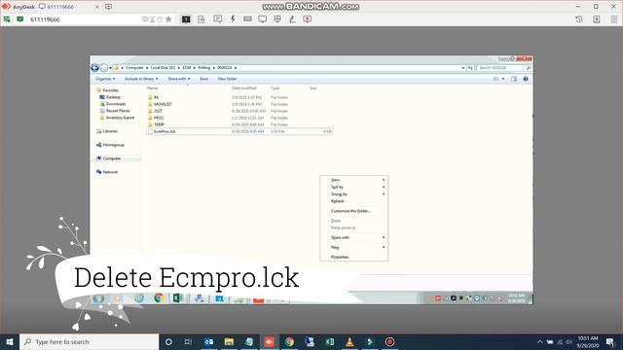The width and height of the screenshot is (623, 350).
Task: Click Local Disk (D:) in address path
Action: click(x=163, y=68)
